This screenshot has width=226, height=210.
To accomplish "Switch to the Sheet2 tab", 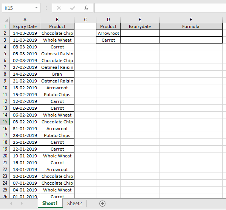I will [x=74, y=203].
